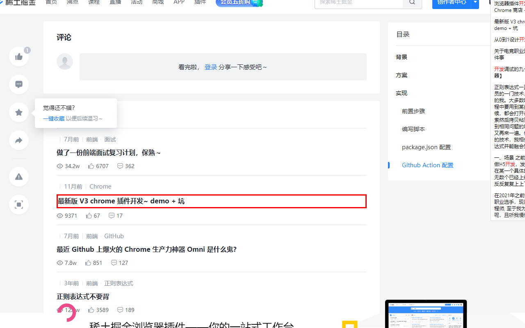This screenshot has width=525, height=328.
Task: Click the search input field
Action: pyautogui.click(x=359, y=2)
